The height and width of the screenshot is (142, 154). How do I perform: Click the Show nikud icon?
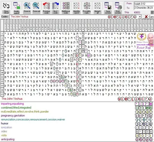click(6, 6)
